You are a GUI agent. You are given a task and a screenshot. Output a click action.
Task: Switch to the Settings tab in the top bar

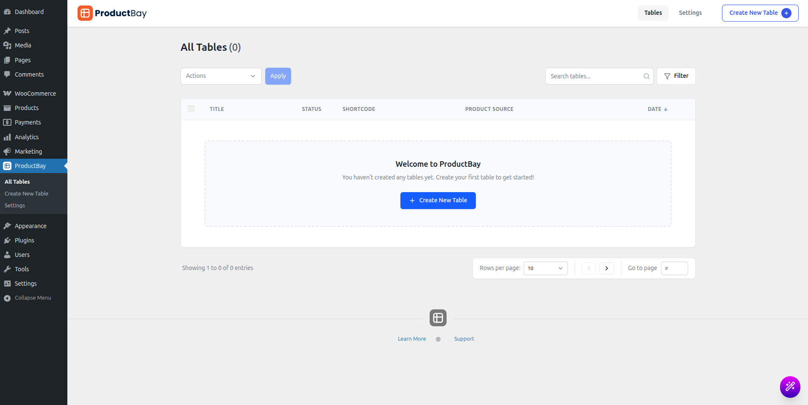coord(689,13)
